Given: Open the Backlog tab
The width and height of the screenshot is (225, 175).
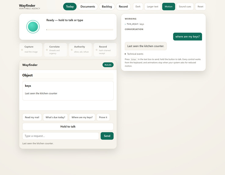Looking at the screenshot, I should coord(107,7).
